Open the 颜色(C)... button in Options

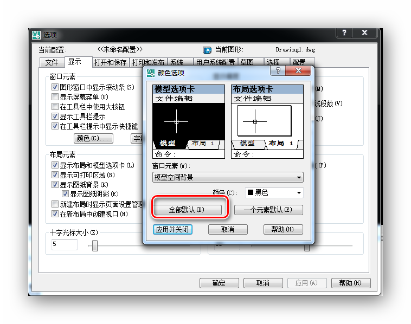point(94,138)
